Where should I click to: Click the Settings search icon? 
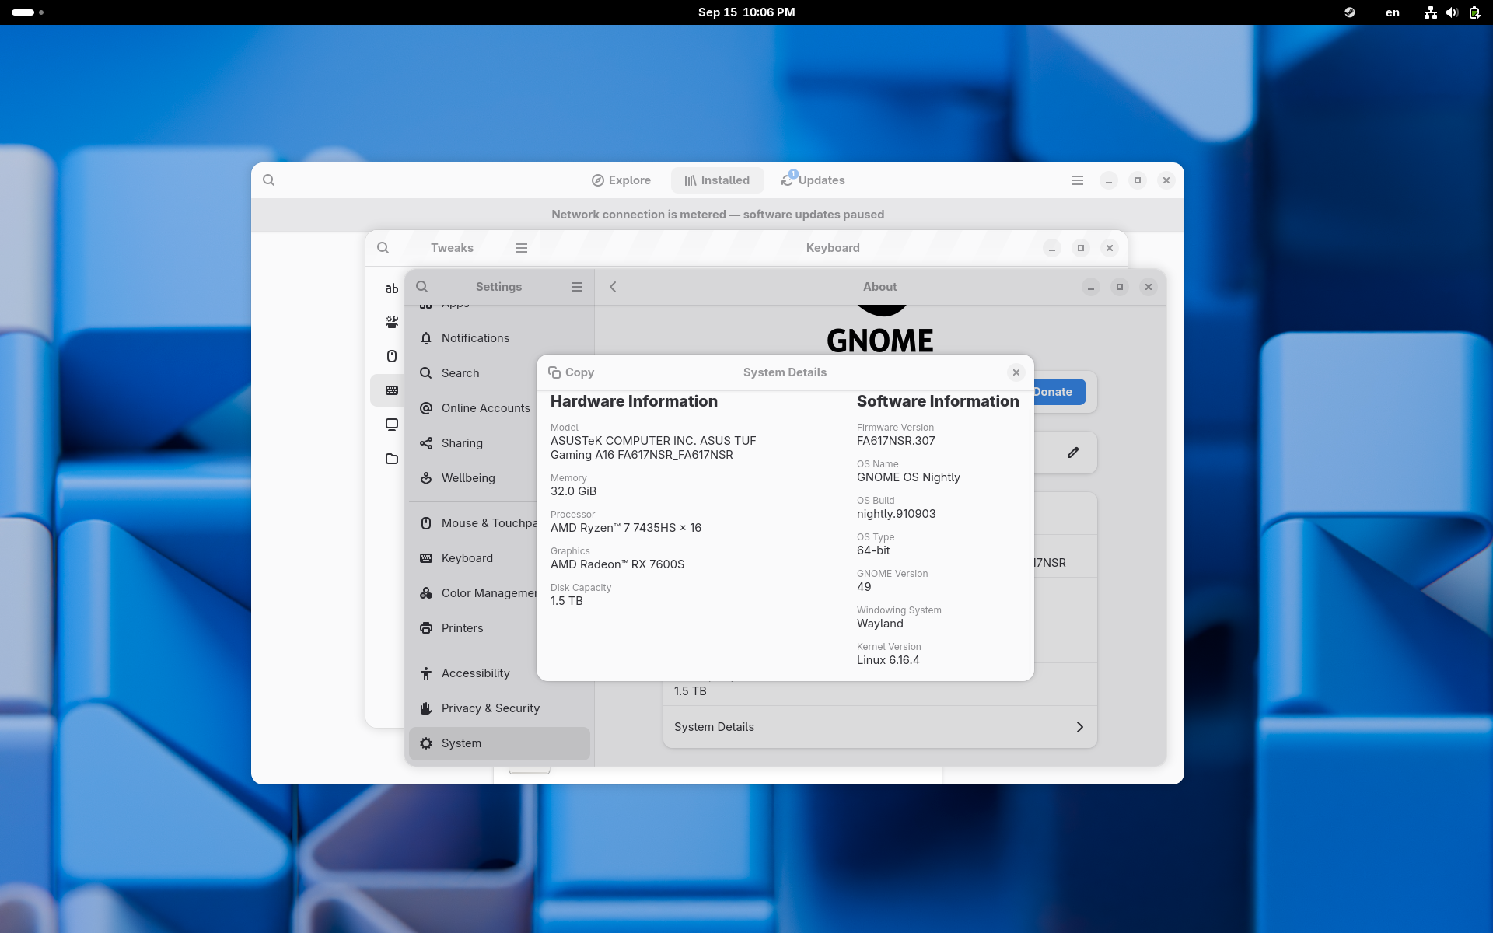[x=422, y=287]
